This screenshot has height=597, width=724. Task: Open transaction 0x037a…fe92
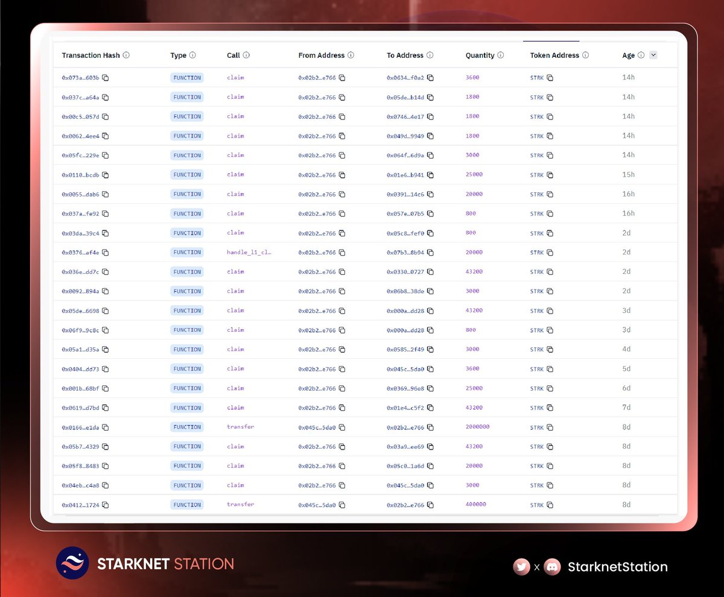(80, 213)
